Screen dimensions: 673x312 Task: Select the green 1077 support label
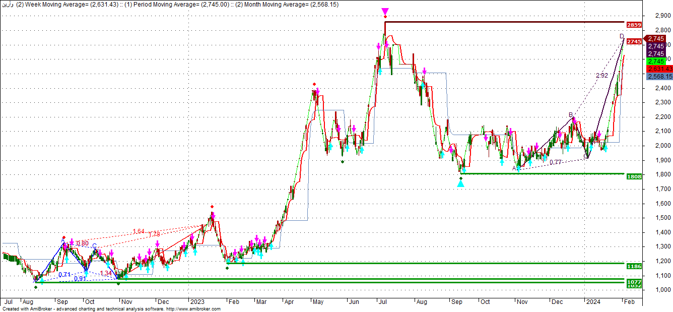[634, 282]
